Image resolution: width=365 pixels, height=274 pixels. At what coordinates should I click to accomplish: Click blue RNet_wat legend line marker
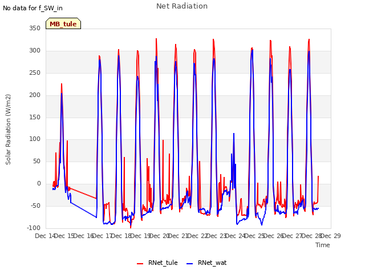point(190,264)
